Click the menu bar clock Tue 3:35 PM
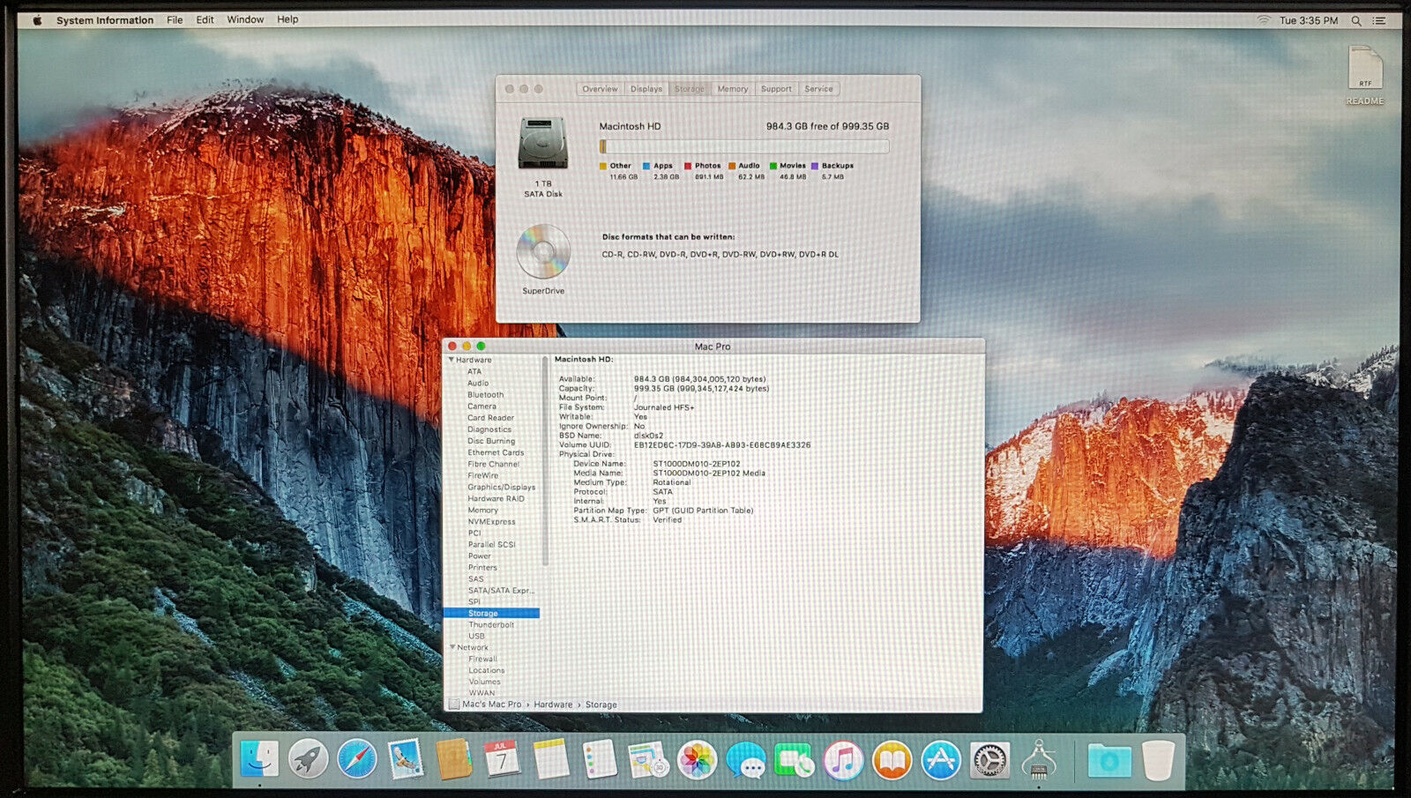Image resolution: width=1411 pixels, height=798 pixels. [1309, 20]
